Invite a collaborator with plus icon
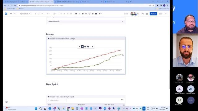This screenshot has width=198, height=111. coord(138,14)
